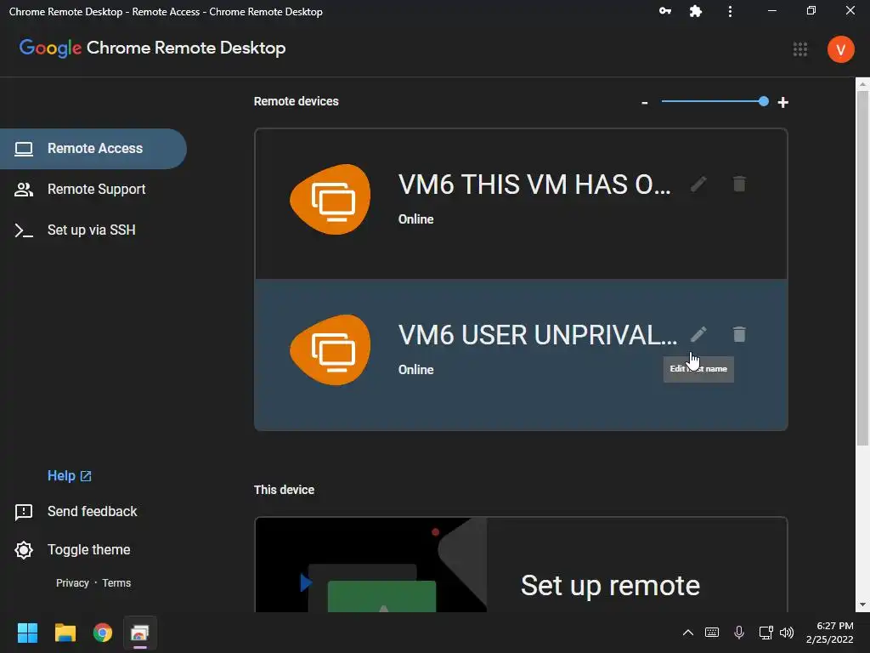Show hidden system tray icons
The height and width of the screenshot is (653, 870).
(x=687, y=633)
